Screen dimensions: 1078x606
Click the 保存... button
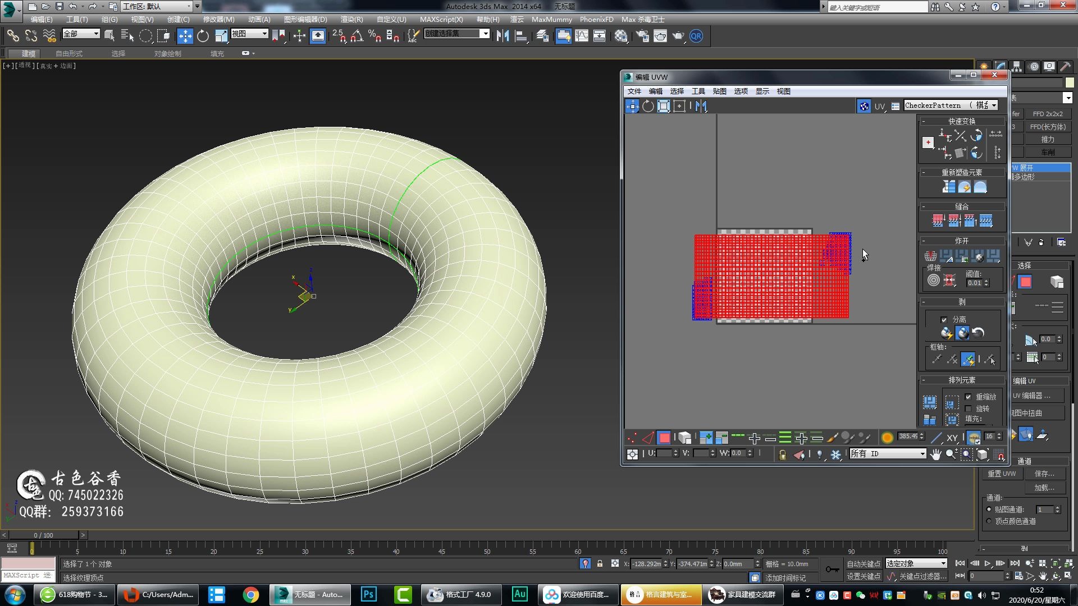pos(1044,474)
